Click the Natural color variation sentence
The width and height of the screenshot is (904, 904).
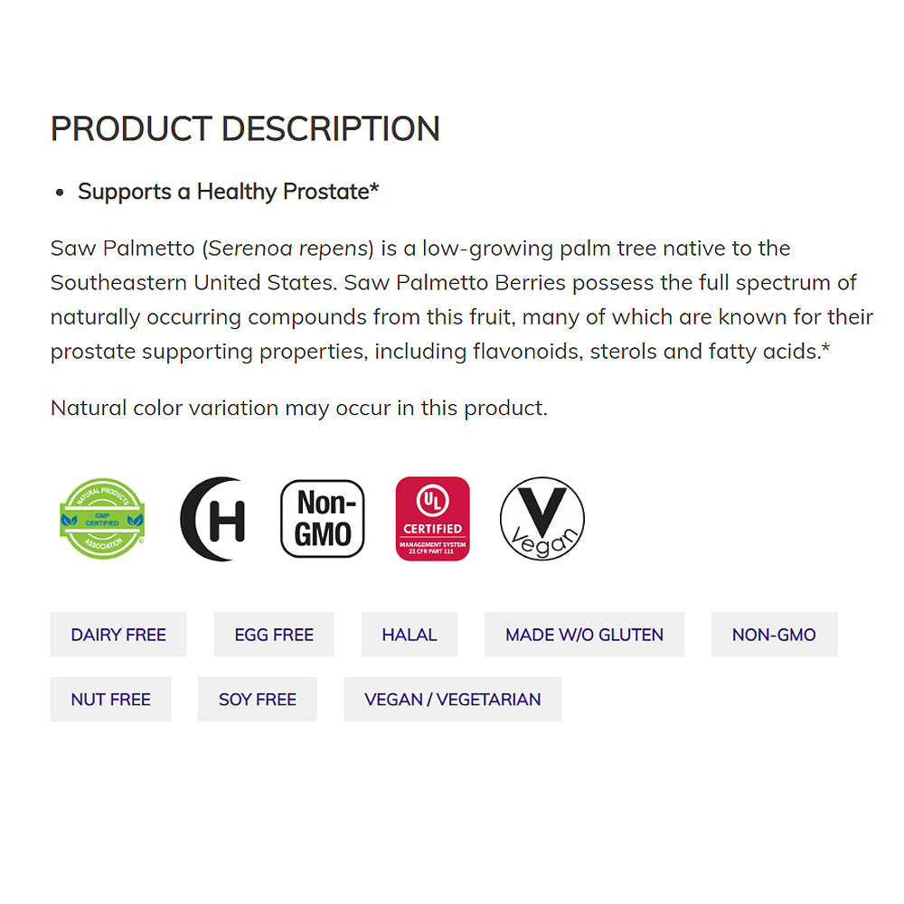tap(298, 409)
